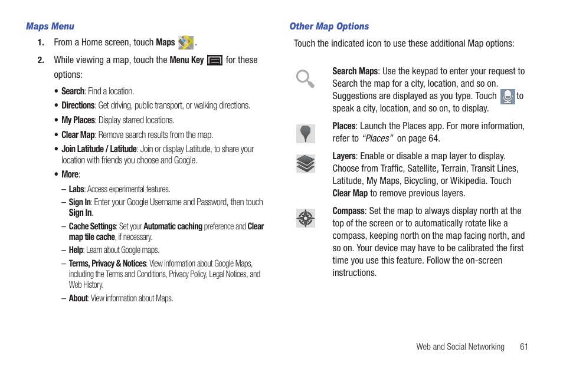This screenshot has width=563, height=375.
Task: Click the microphone voice search icon
Action: point(508,97)
